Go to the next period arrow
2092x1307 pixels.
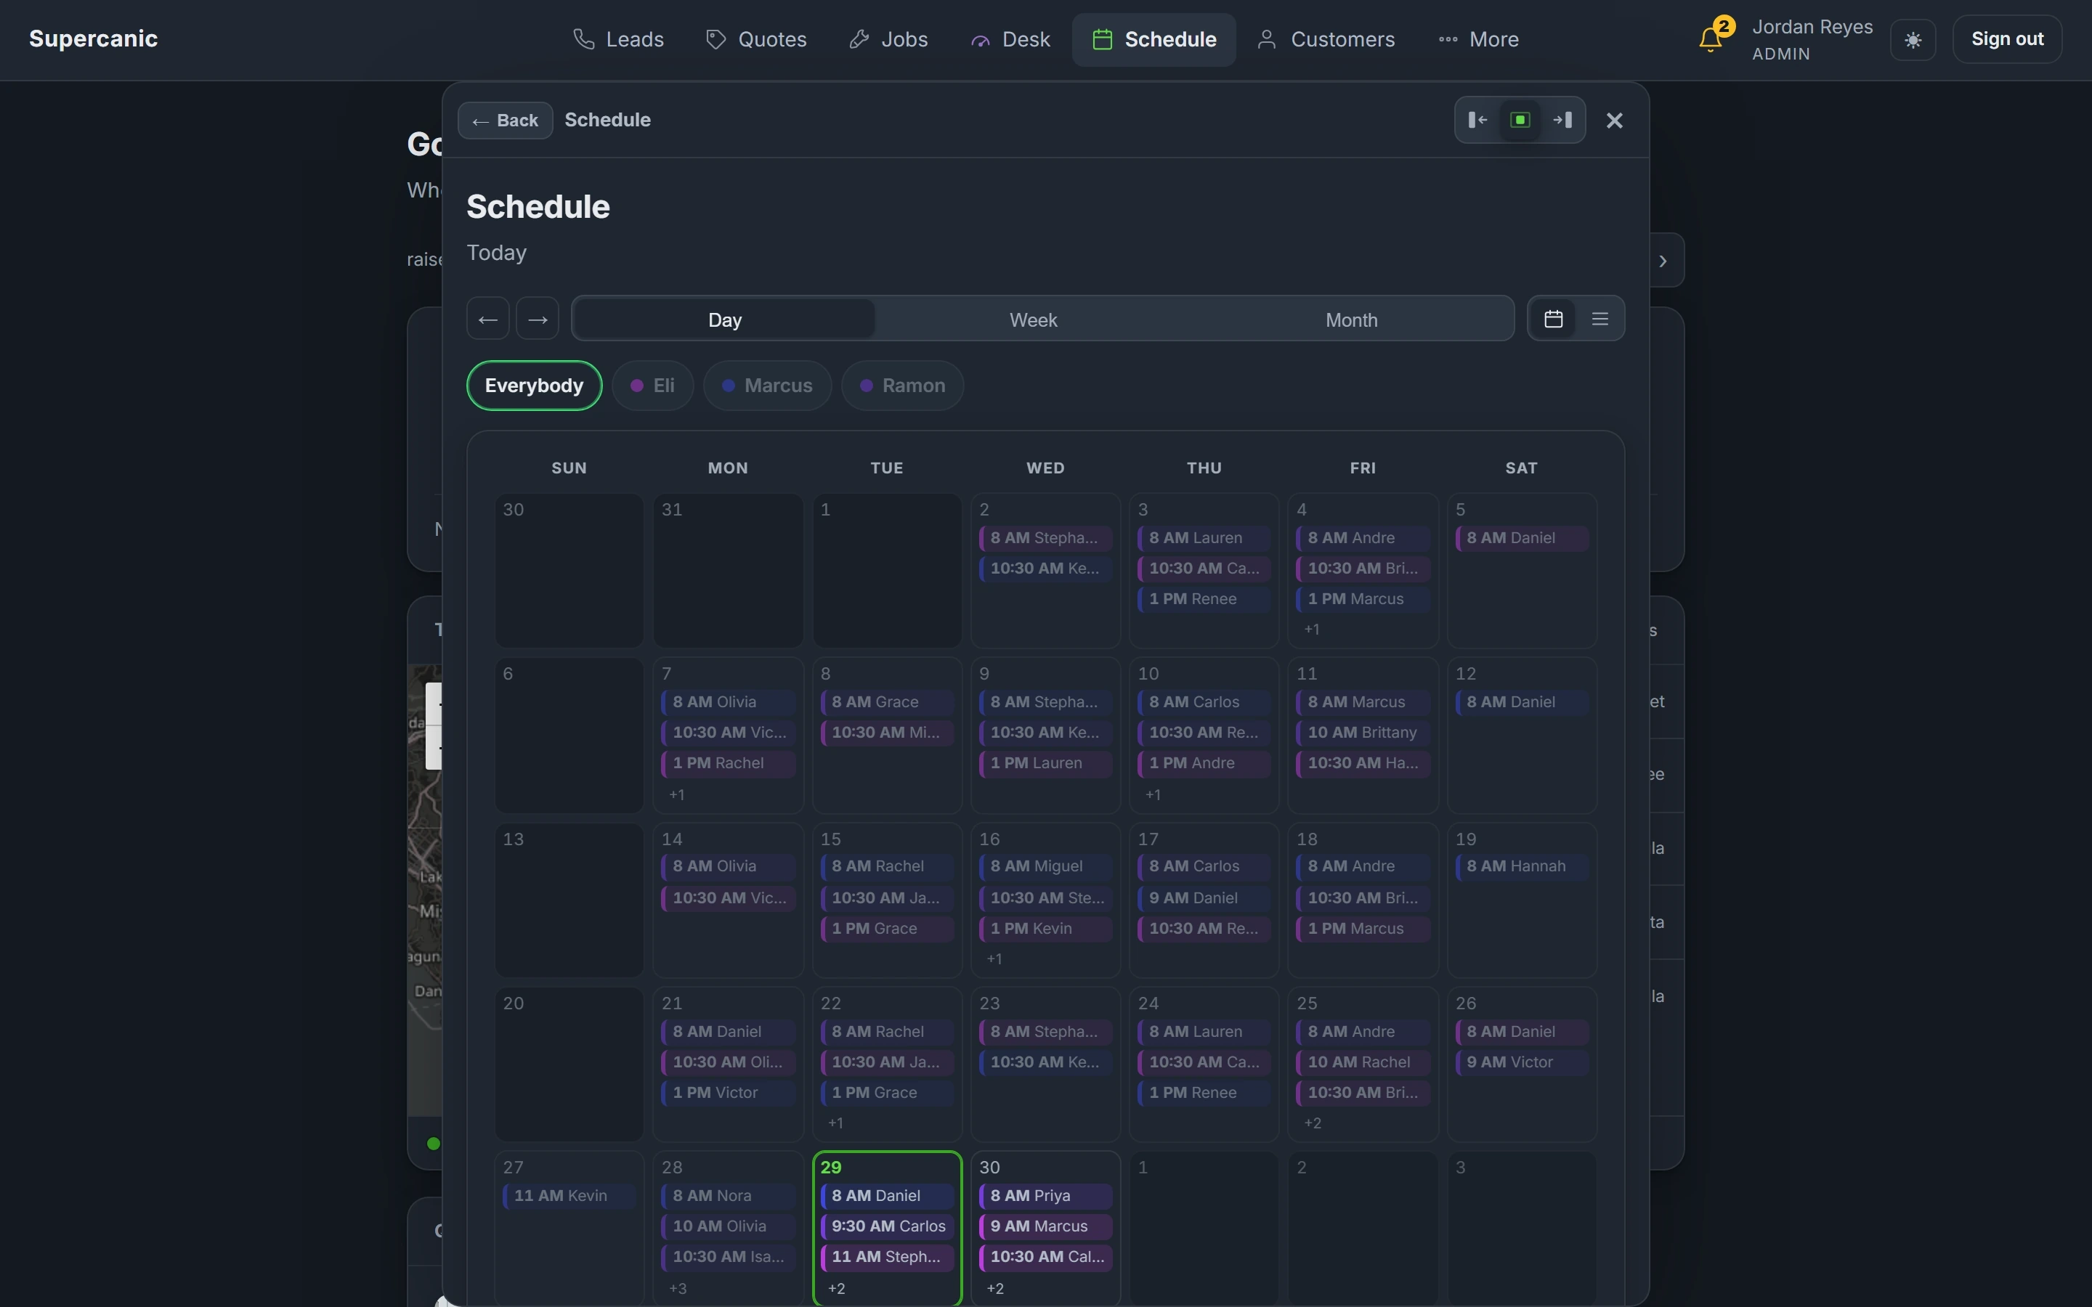coord(538,319)
